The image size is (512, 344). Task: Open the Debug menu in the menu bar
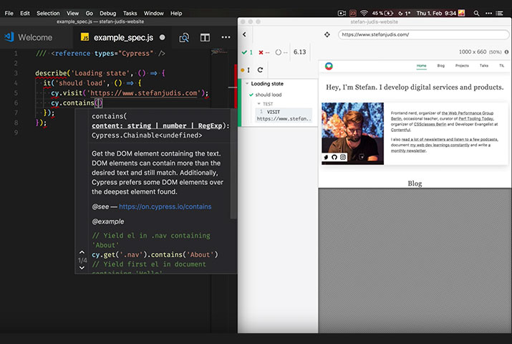coord(107,13)
